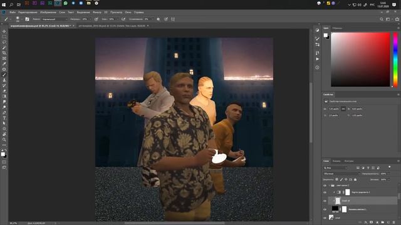Open the layer blend mode dropdown
401x225 pixels.
click(341, 174)
